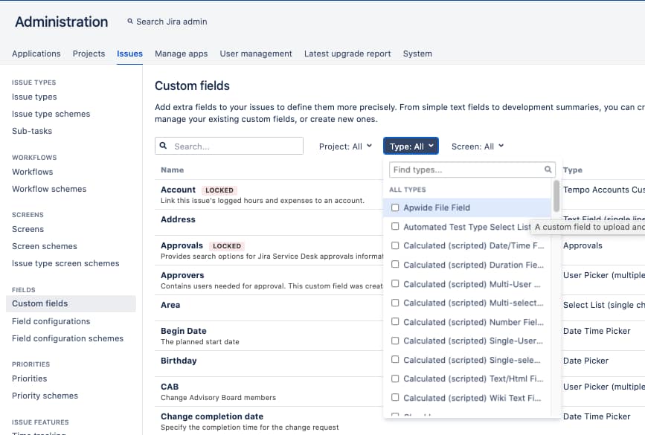Open the Screen: All dropdown

(478, 146)
